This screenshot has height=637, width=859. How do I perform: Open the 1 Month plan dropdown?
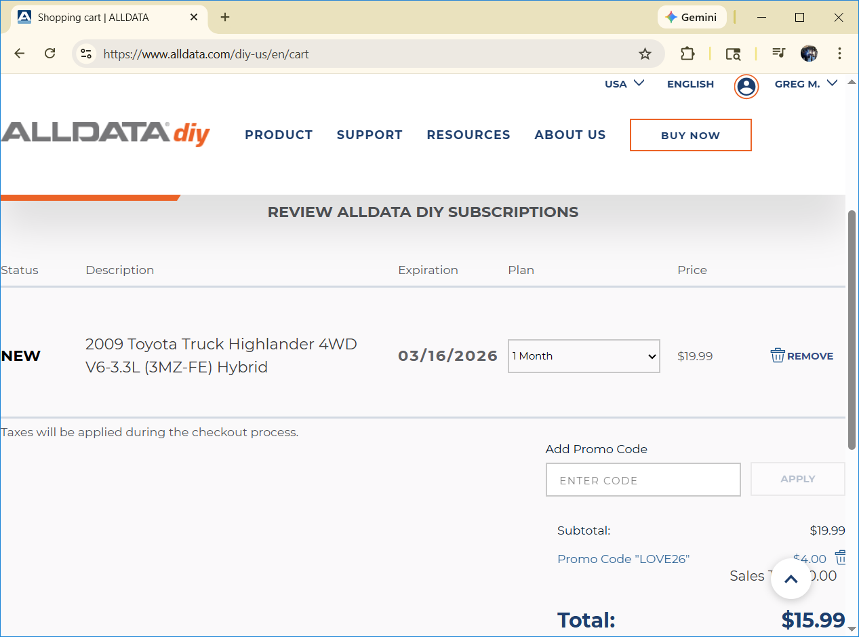[584, 356]
